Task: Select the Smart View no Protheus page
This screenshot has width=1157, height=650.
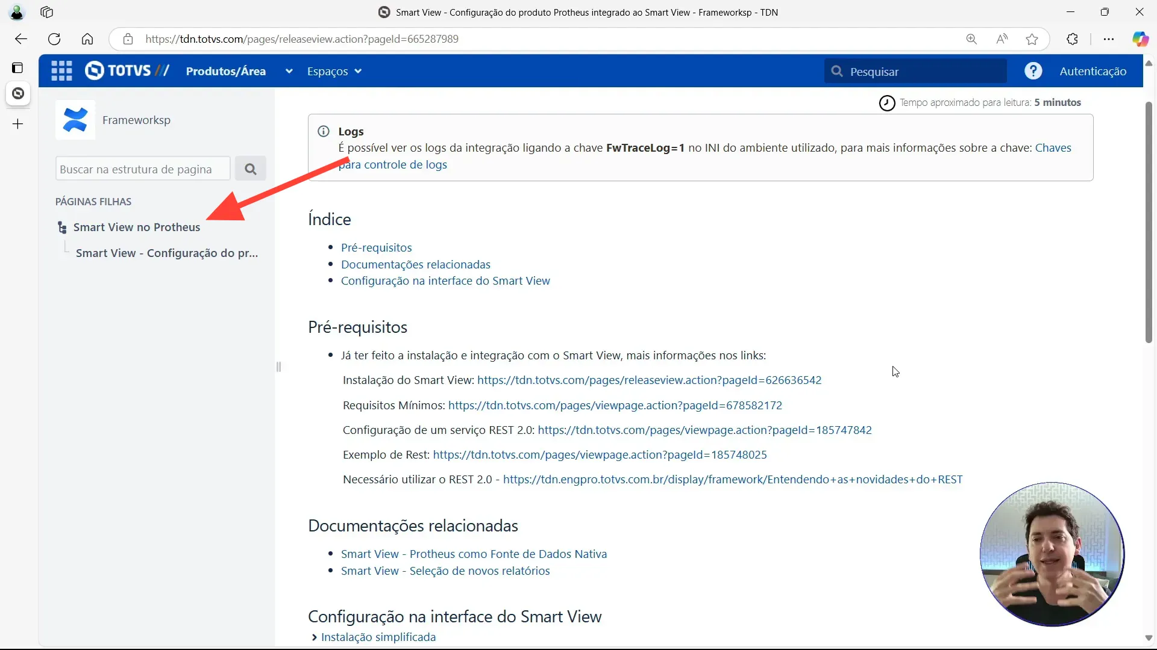Action: [x=137, y=227]
